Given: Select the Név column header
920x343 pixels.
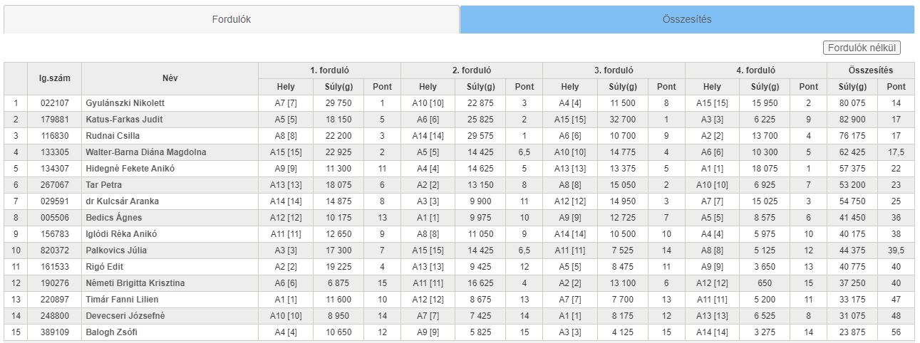Looking at the screenshot, I should pos(170,78).
